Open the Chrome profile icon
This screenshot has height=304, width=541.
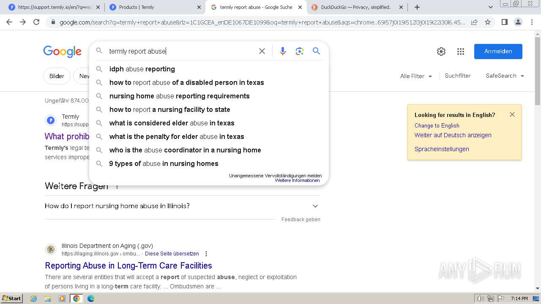518,22
